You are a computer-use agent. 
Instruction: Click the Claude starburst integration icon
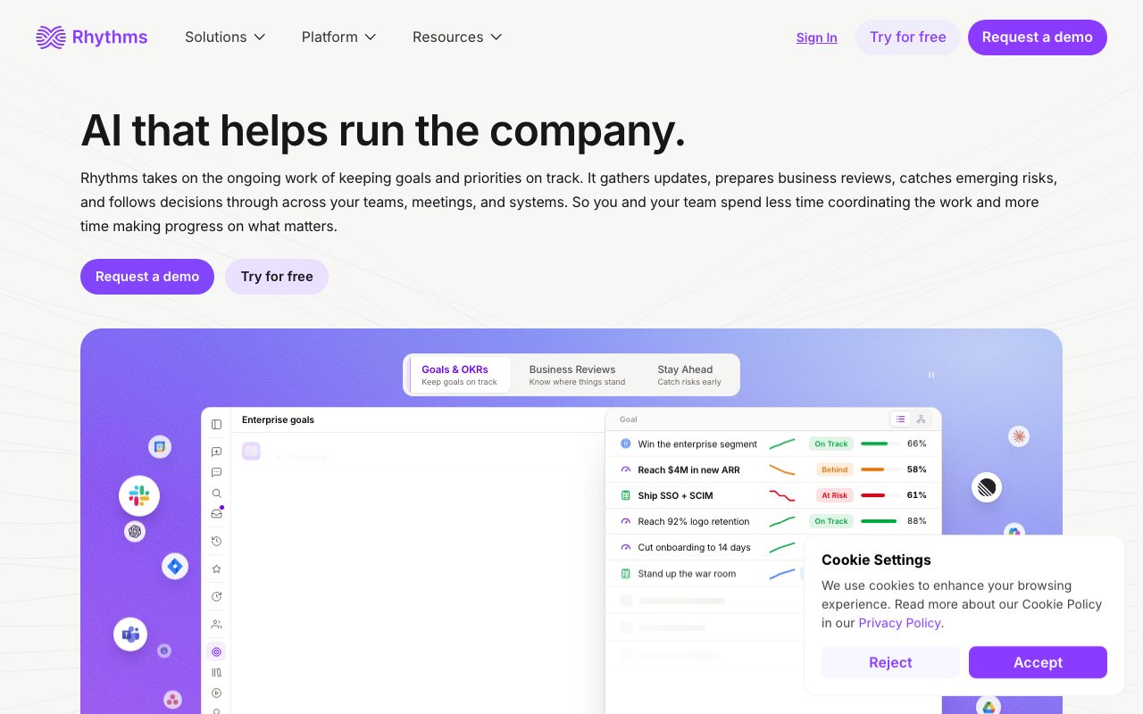(x=1019, y=436)
